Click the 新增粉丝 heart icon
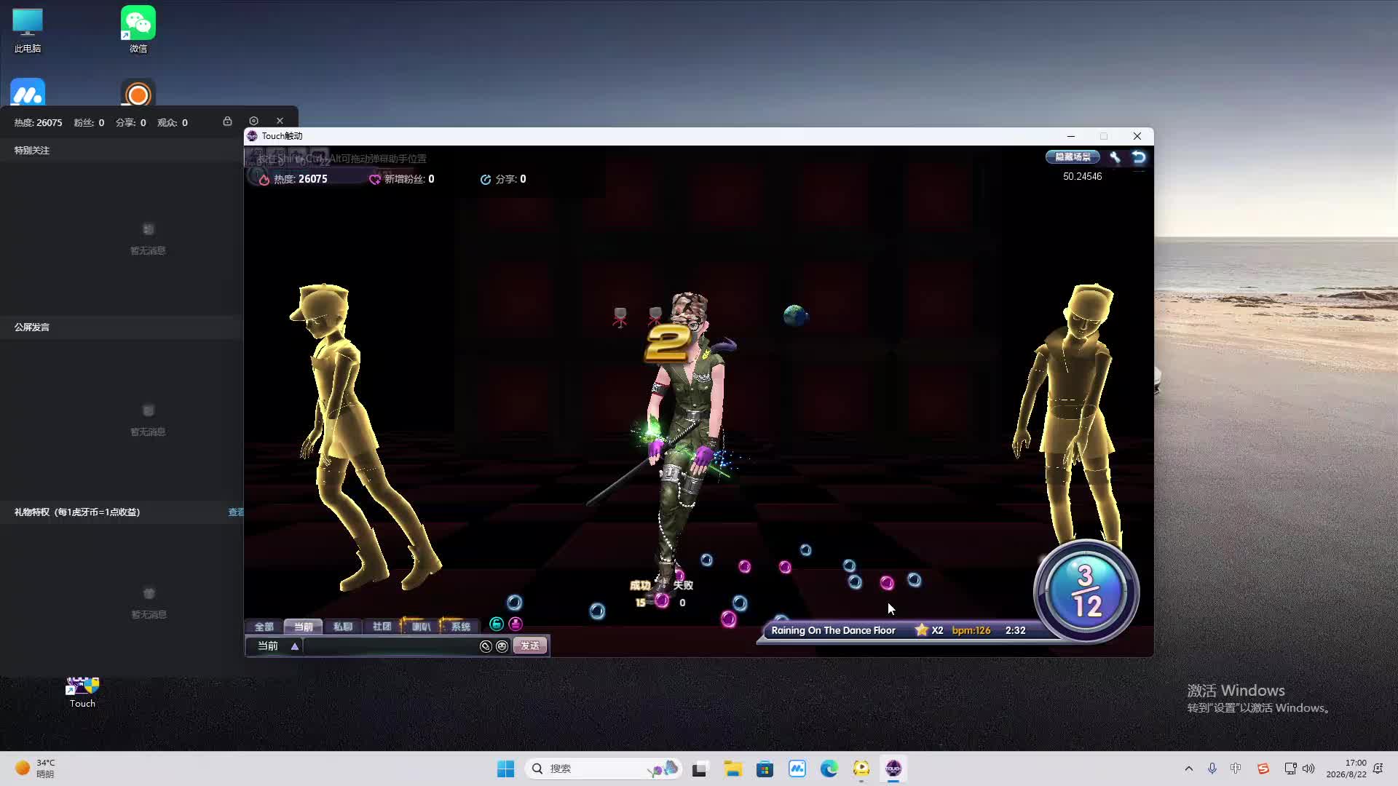Screen dimensions: 1398x786 click(374, 179)
